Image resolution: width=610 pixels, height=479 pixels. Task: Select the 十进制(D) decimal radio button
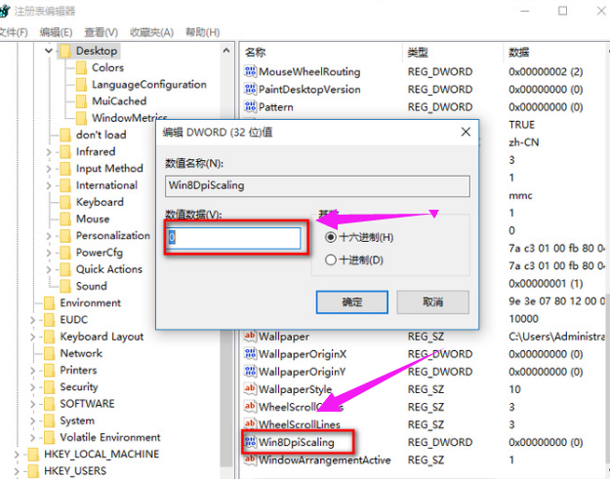click(332, 259)
